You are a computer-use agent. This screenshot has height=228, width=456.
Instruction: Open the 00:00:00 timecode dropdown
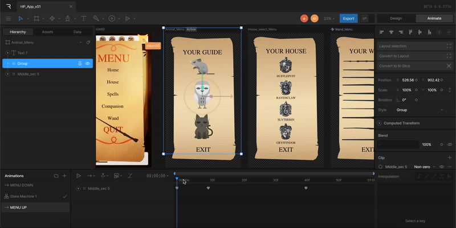(x=157, y=176)
